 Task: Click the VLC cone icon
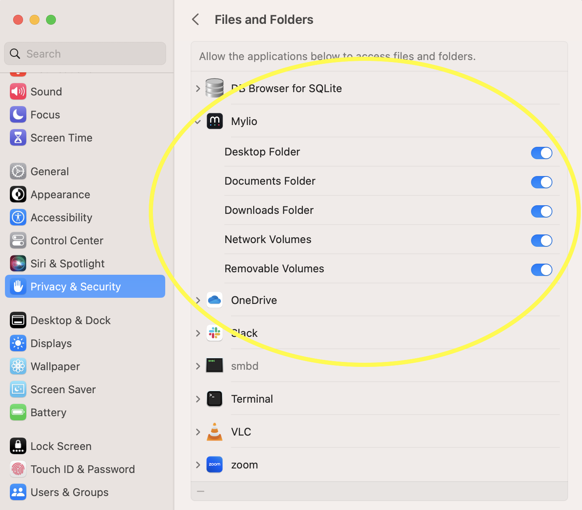point(215,432)
